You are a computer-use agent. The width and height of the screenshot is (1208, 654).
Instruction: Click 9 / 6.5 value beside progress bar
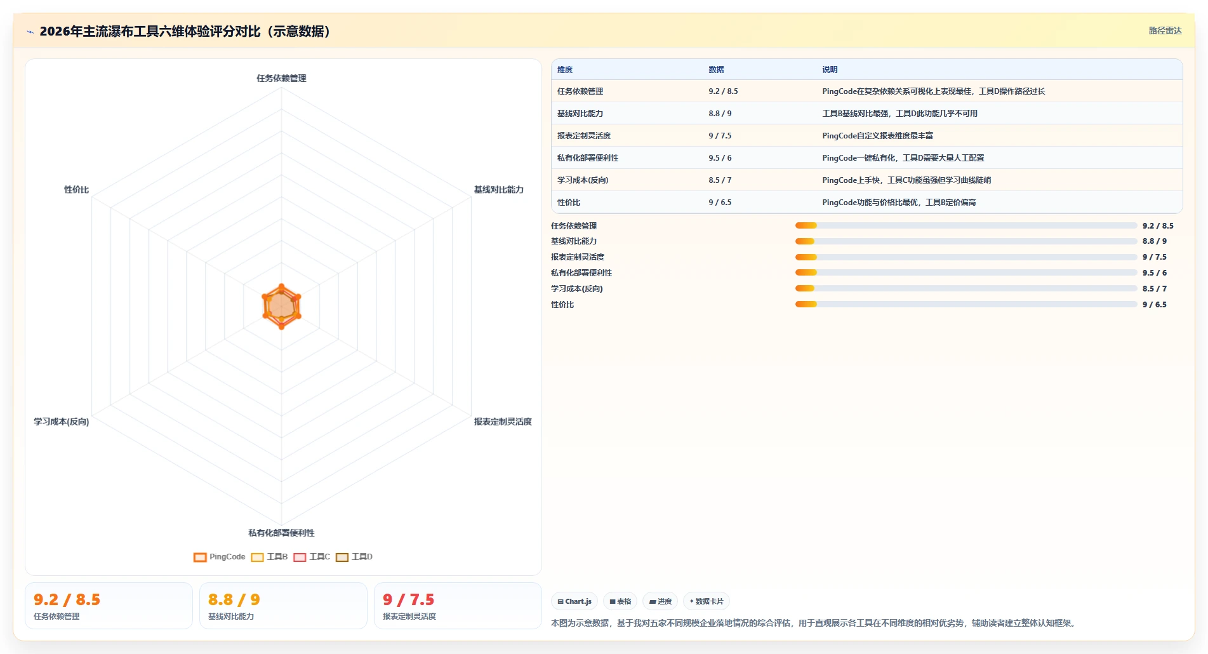pos(1154,305)
